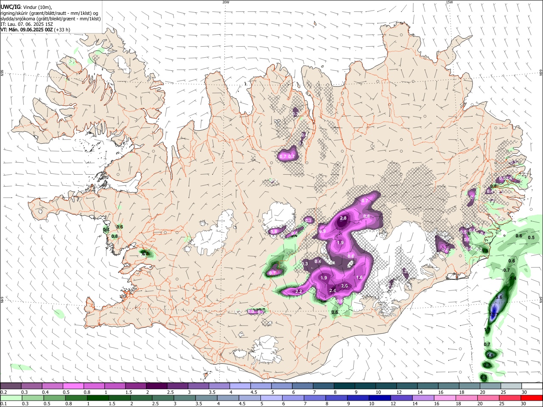
Task: Select the palest green 0.1–0.3 rain scale swatch
Action: tap(11, 398)
